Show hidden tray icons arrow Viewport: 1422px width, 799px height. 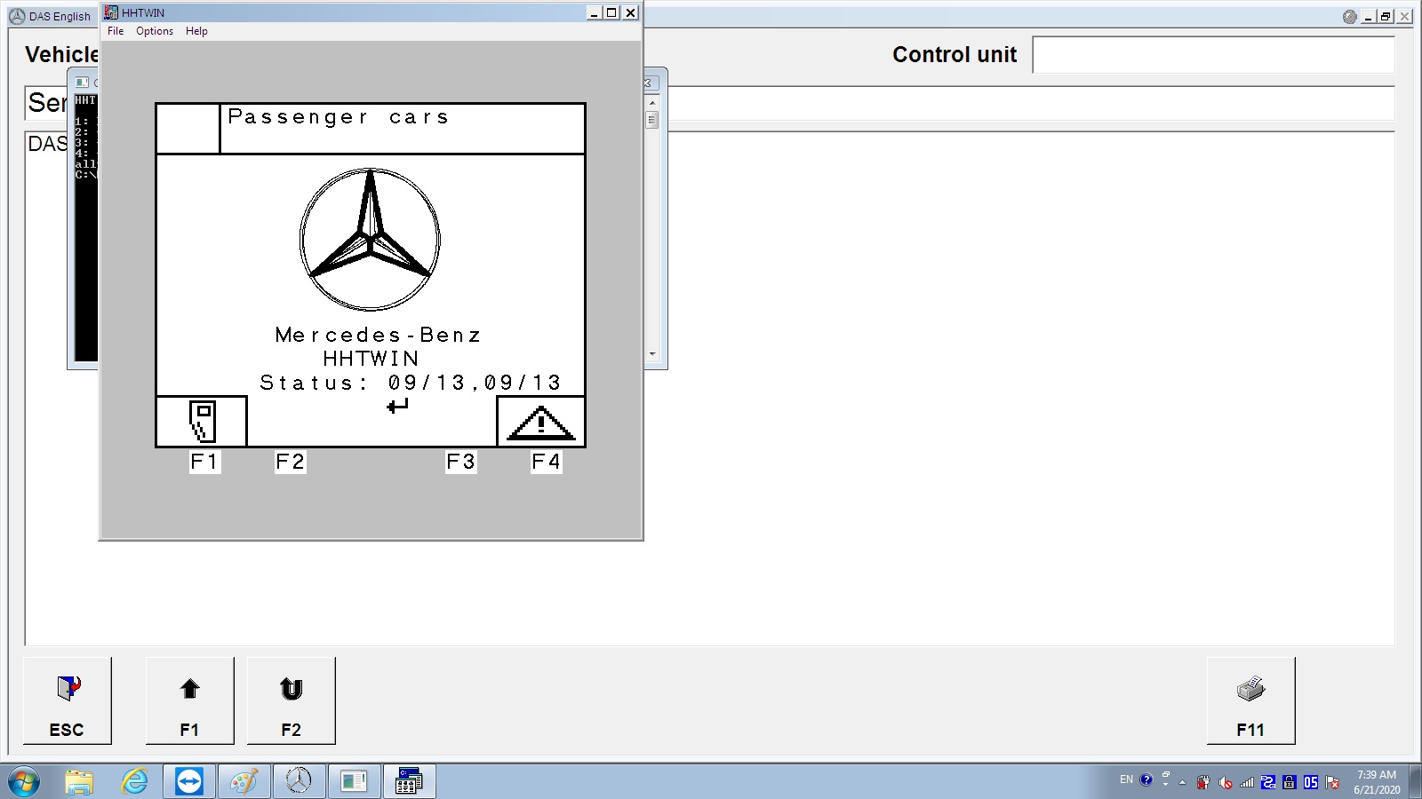1182,783
